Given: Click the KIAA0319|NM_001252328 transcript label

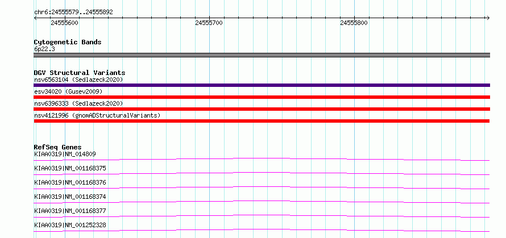Looking at the screenshot, I should click(x=70, y=225).
